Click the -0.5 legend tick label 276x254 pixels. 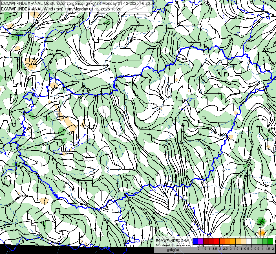tap(246, 249)
